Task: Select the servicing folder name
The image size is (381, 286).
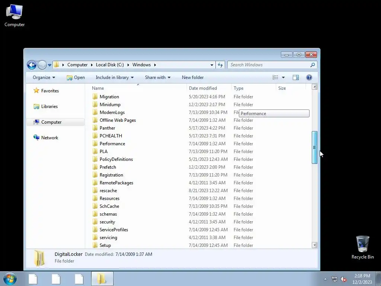Action: click(108, 237)
